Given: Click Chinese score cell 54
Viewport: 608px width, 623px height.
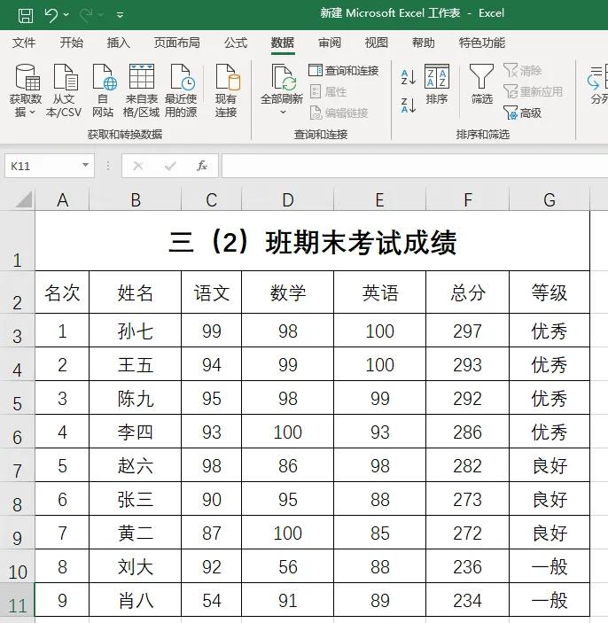Looking at the screenshot, I should point(212,600).
